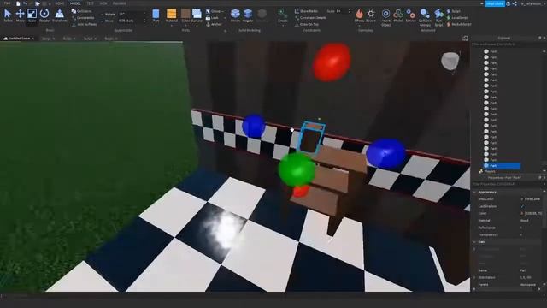The width and height of the screenshot is (547, 308).
Task: Toggle Show Welds
Action: (x=306, y=11)
